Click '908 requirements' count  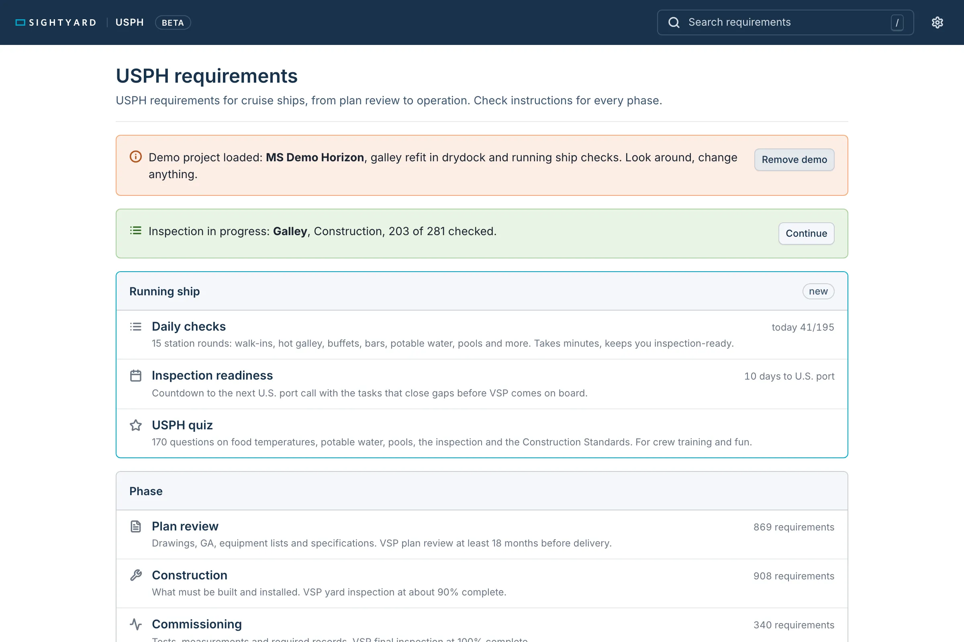[x=794, y=576]
